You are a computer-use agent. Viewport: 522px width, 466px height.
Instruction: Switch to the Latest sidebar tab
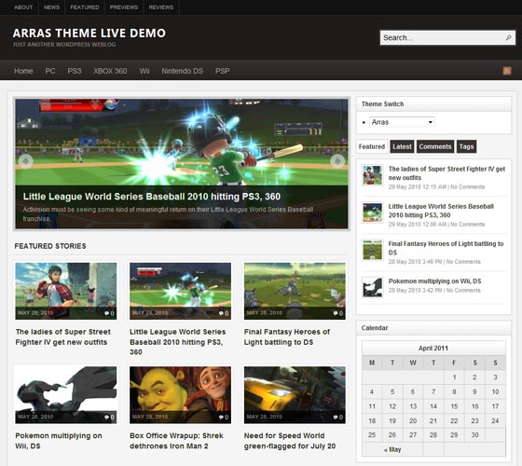pyautogui.click(x=402, y=146)
